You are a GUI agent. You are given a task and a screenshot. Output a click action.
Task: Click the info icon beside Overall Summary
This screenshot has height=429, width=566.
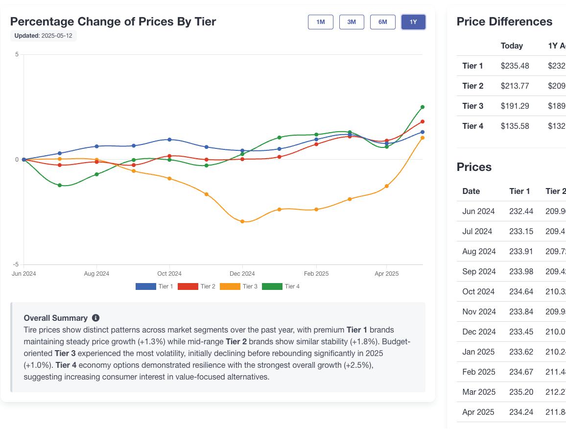95,318
